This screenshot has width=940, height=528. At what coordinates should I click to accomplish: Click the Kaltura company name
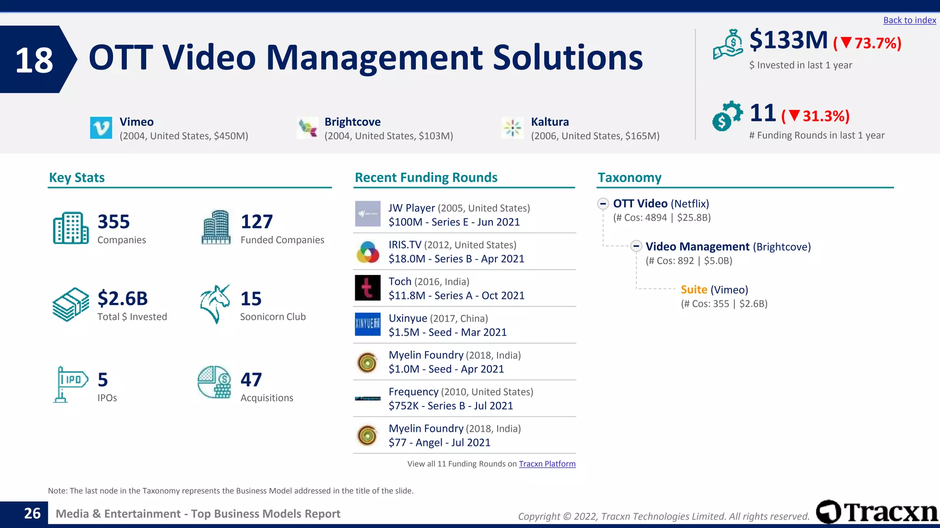tap(550, 122)
